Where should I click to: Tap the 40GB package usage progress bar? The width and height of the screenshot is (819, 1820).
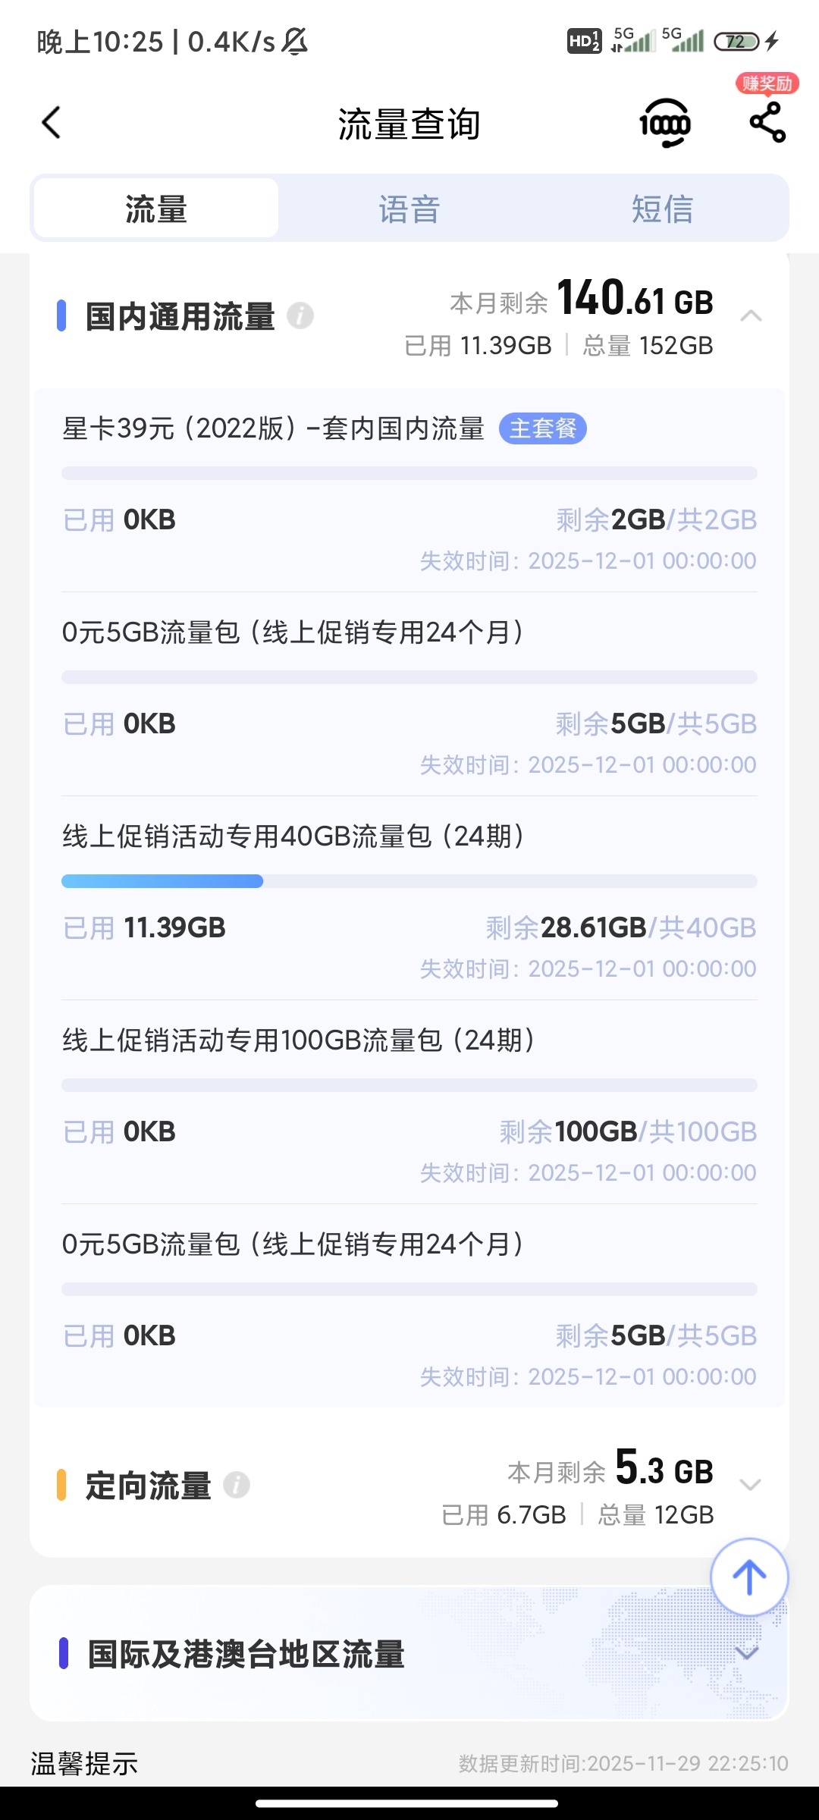409,881
